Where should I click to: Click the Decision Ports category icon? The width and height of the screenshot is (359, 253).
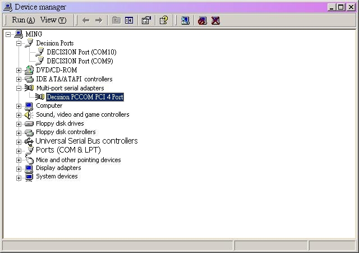[29, 43]
